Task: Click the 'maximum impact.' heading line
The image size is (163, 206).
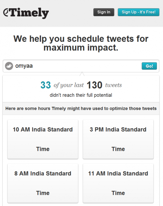Action: 81,48
